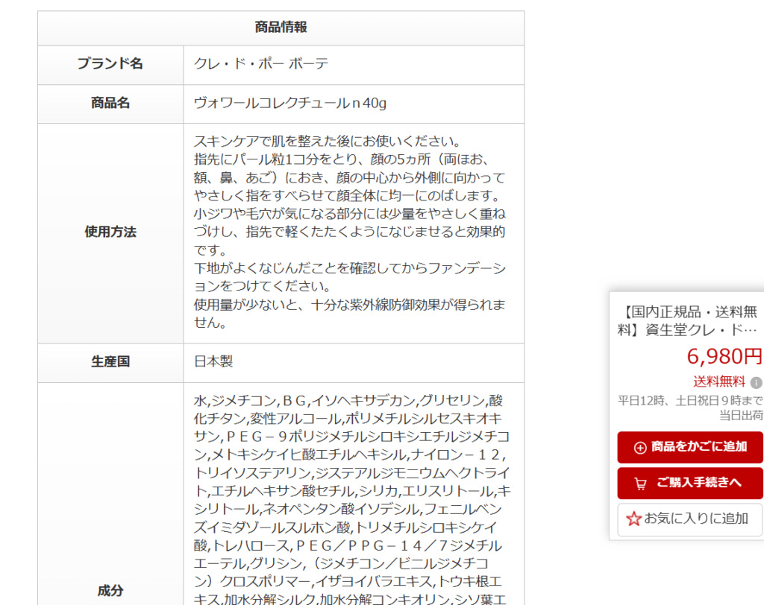This screenshot has height=605, width=764.
Task: Click the 商品名 row label
Action: pyautogui.click(x=110, y=103)
